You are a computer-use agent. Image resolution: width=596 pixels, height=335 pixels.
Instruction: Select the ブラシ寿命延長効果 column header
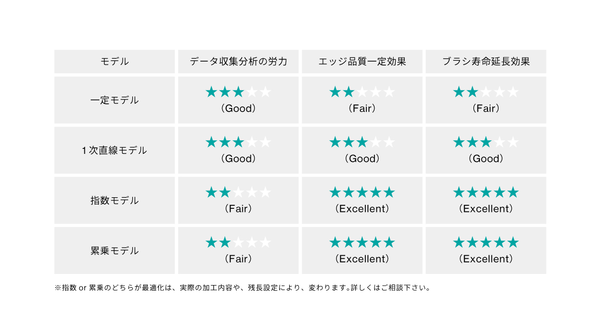(x=486, y=62)
